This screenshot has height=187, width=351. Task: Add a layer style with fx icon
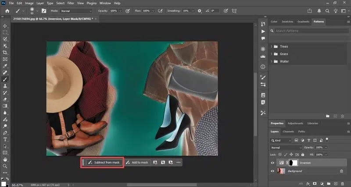[x=308, y=183]
